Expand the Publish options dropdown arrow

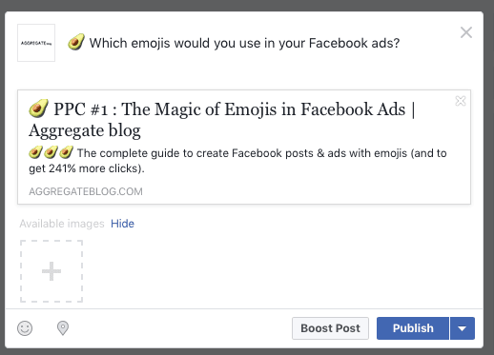coord(463,328)
